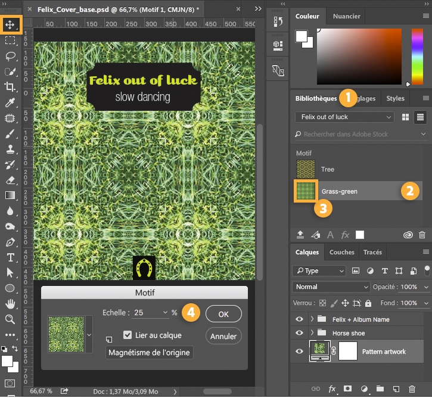The width and height of the screenshot is (432, 398).
Task: Open the Normal blend mode dropdown
Action: point(331,287)
